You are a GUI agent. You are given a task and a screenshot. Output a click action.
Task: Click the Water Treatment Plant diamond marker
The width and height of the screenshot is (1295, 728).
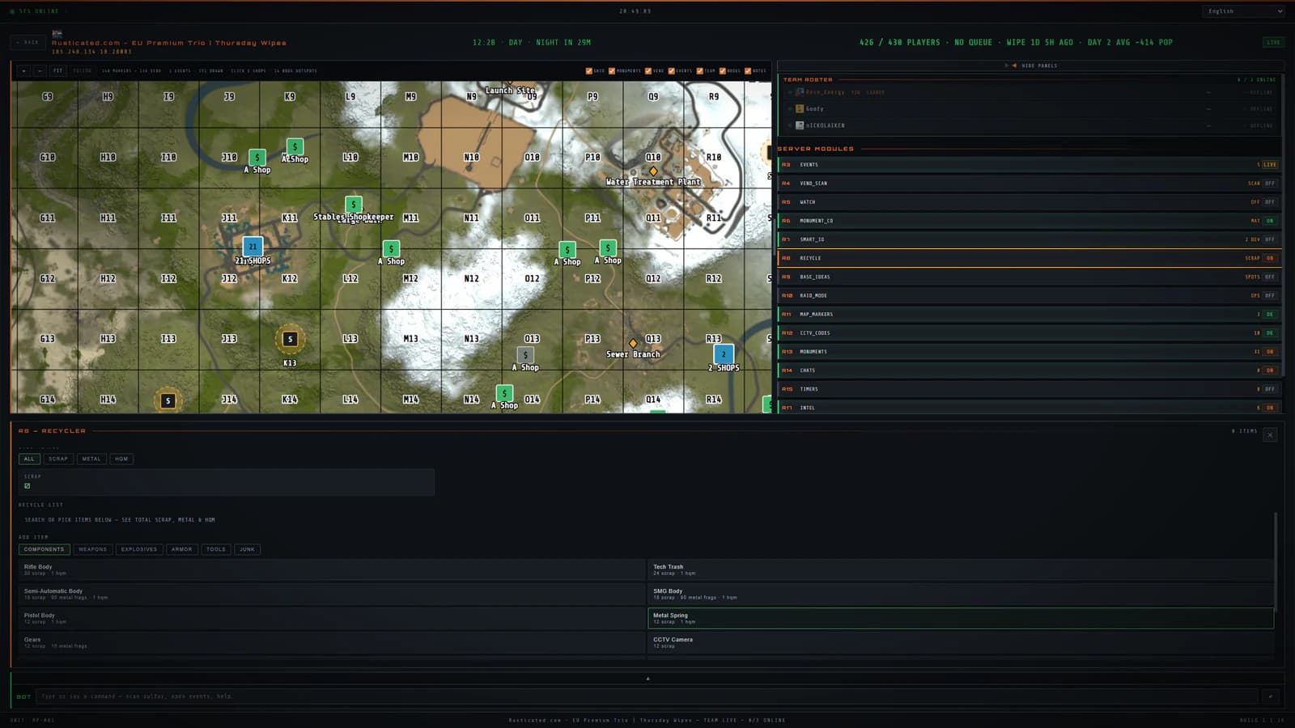tap(653, 171)
